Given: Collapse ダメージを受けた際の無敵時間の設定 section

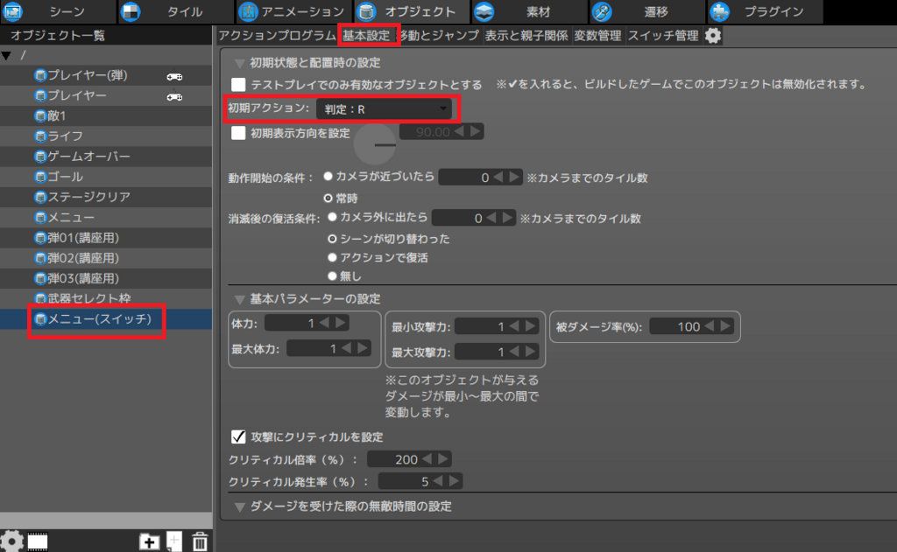Looking at the screenshot, I should [240, 507].
